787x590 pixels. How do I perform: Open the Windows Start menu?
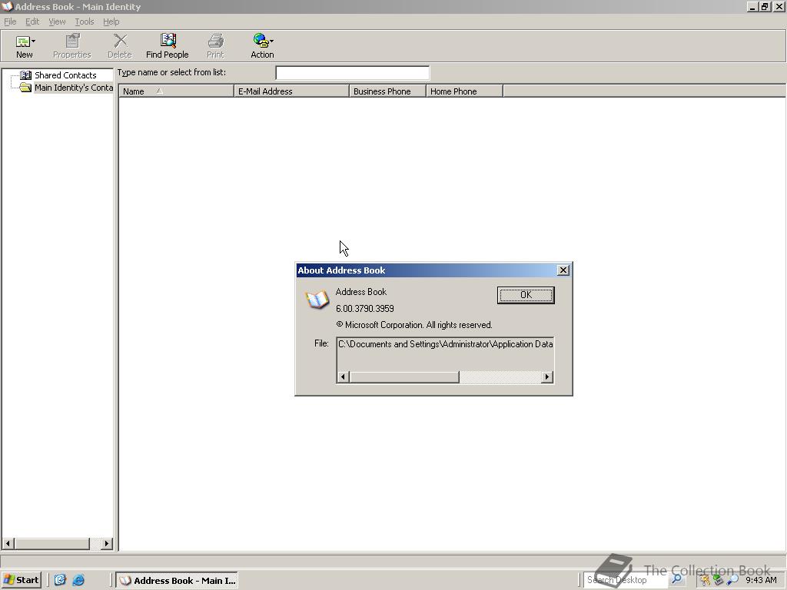21,580
